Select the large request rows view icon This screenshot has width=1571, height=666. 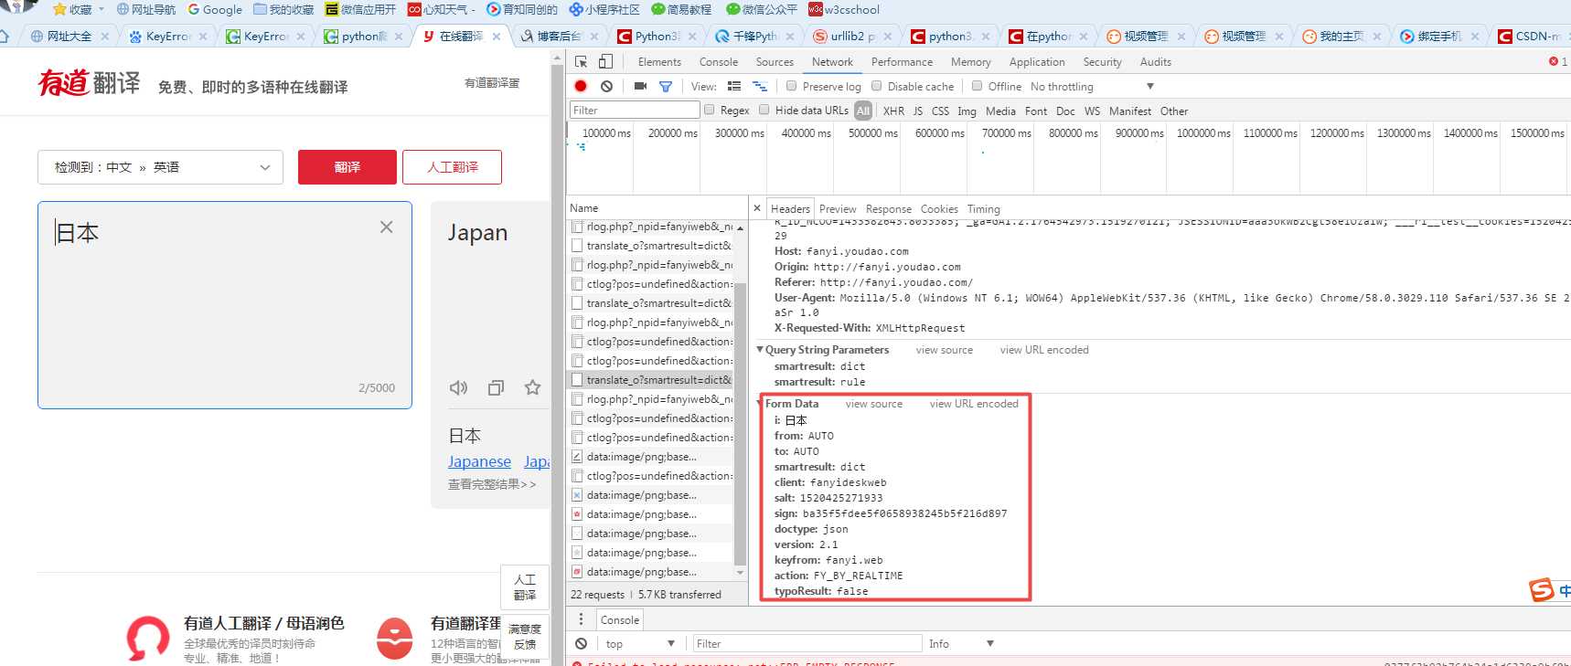pos(734,86)
